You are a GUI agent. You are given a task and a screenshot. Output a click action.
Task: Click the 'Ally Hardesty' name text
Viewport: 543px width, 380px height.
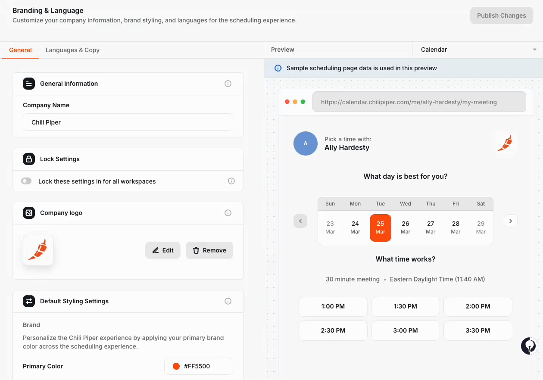pyautogui.click(x=347, y=147)
